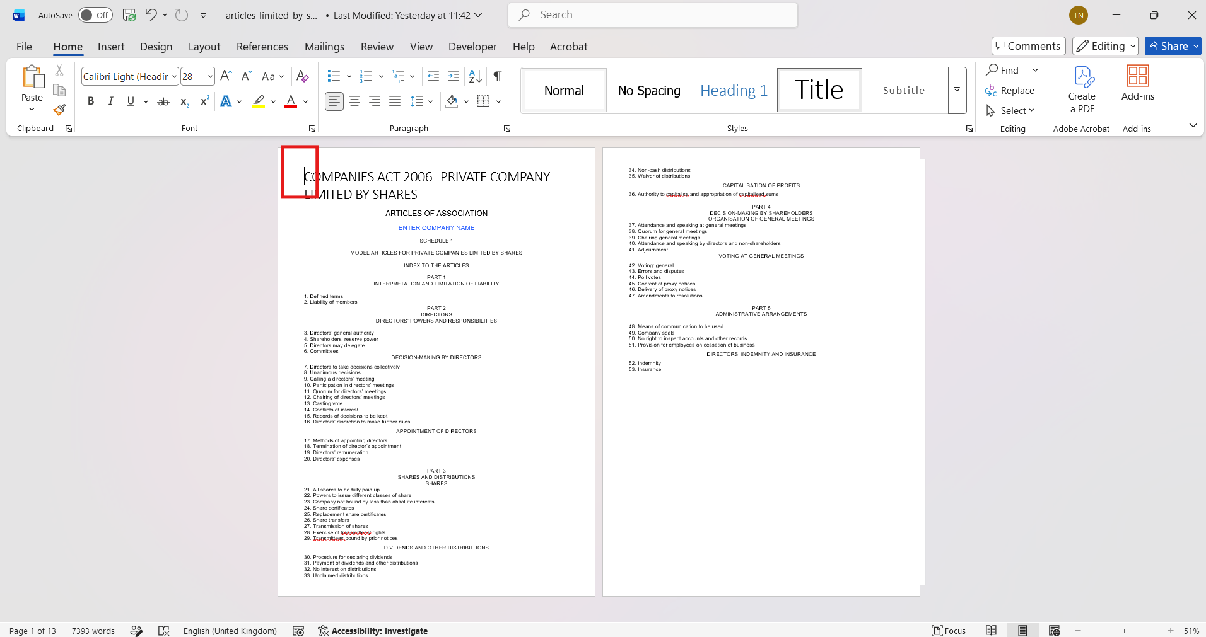Click the ENTER COMPANY NAME placeholder text
The width and height of the screenshot is (1206, 637).
436,228
